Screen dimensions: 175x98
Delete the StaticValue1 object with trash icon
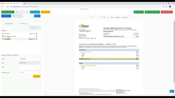coord(36,39)
